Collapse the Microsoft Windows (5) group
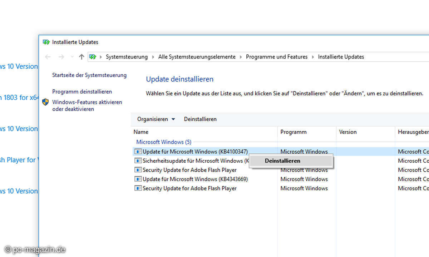Viewport: 429px width, 257px height. [164, 142]
